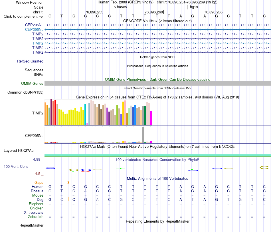Click the RefSeq Curated label

click(30, 61)
